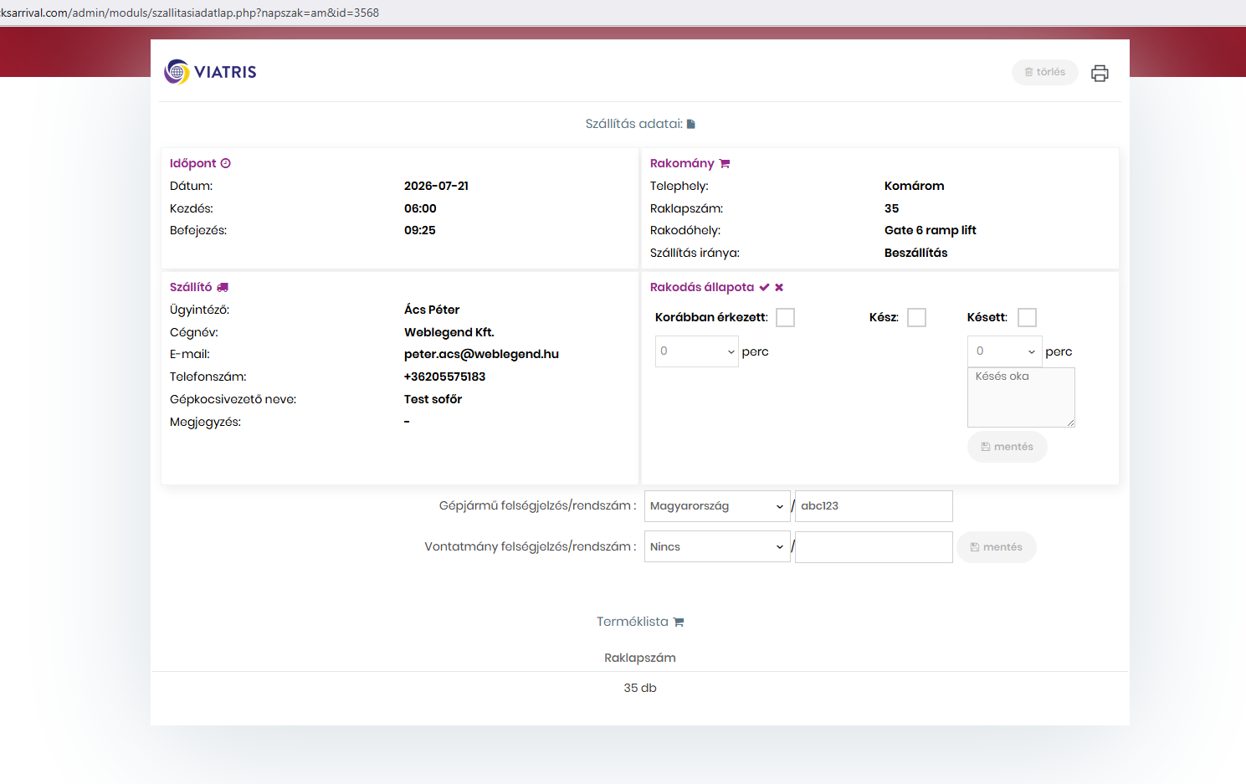
Task: Click the törlés delete button
Action: click(1045, 72)
